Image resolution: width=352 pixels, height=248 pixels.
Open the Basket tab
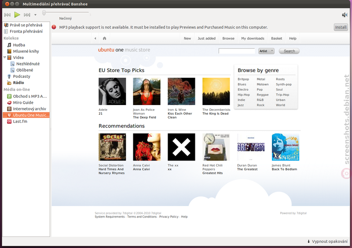point(277,38)
